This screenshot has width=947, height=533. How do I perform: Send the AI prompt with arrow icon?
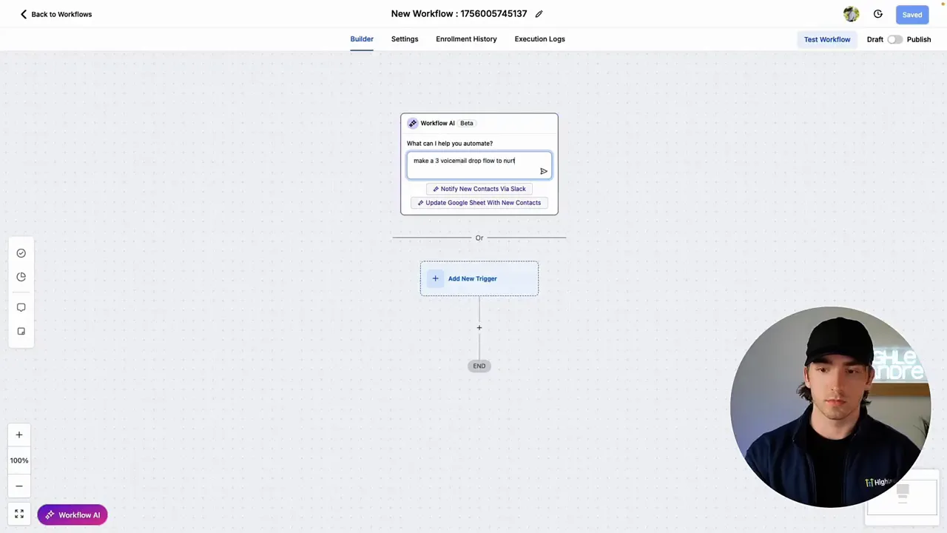pyautogui.click(x=544, y=171)
